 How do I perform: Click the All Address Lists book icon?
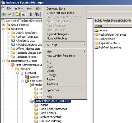click(13, 41)
